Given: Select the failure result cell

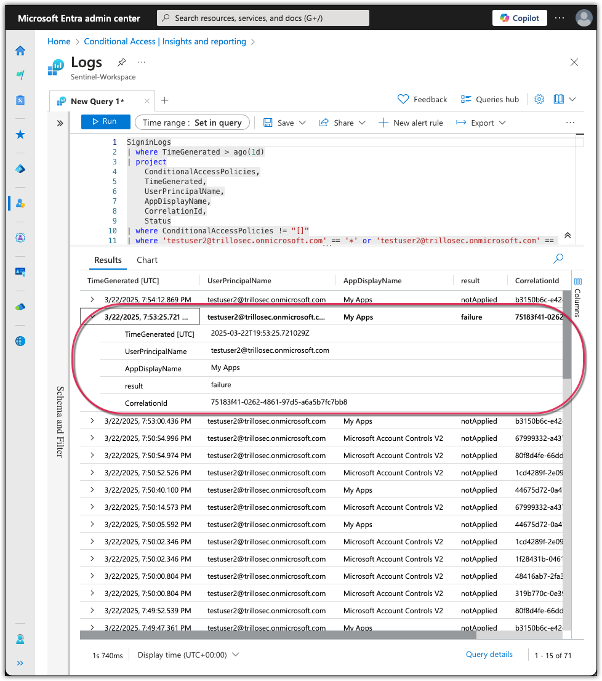Looking at the screenshot, I should tap(472, 317).
